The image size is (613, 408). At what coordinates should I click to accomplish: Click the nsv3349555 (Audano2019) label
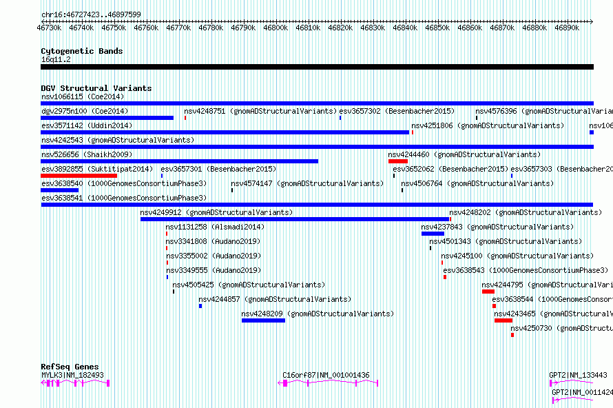point(214,270)
